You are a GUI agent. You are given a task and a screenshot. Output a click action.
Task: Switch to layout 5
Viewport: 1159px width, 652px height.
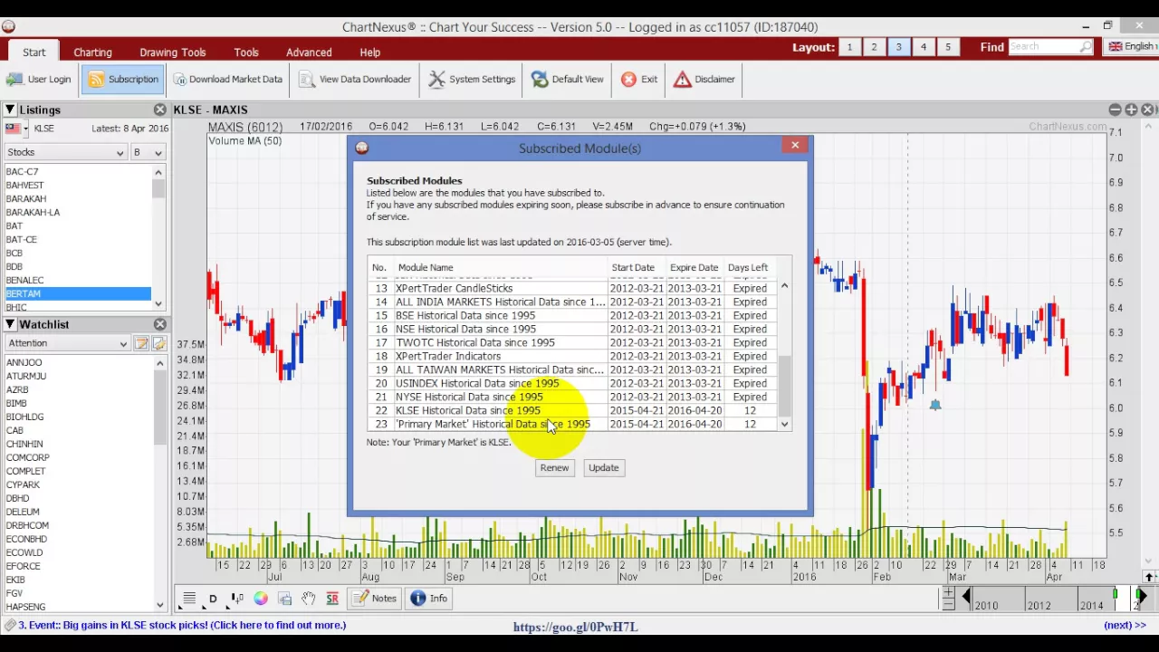(x=948, y=47)
